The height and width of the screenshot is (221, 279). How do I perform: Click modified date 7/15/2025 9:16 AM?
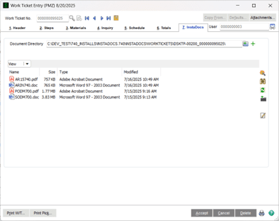[x=140, y=91]
